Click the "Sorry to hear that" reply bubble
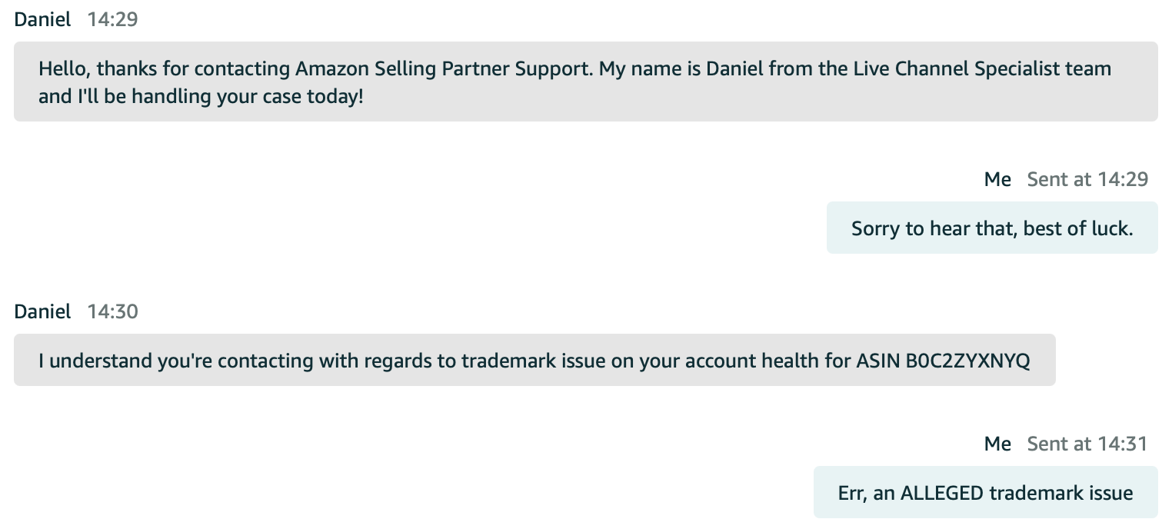The width and height of the screenshot is (1172, 529). tap(991, 228)
